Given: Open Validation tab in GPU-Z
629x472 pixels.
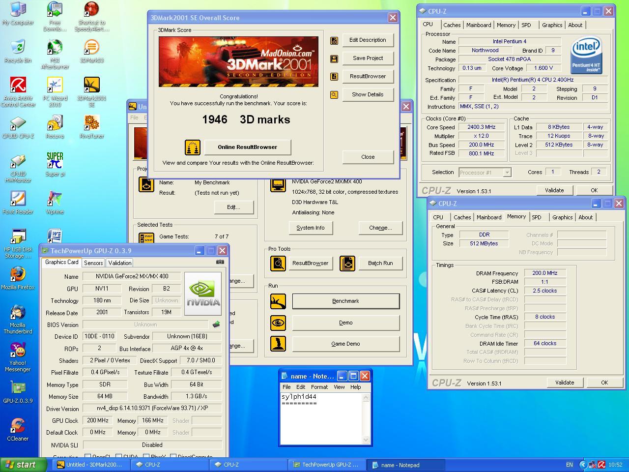Looking at the screenshot, I should click(x=120, y=263).
